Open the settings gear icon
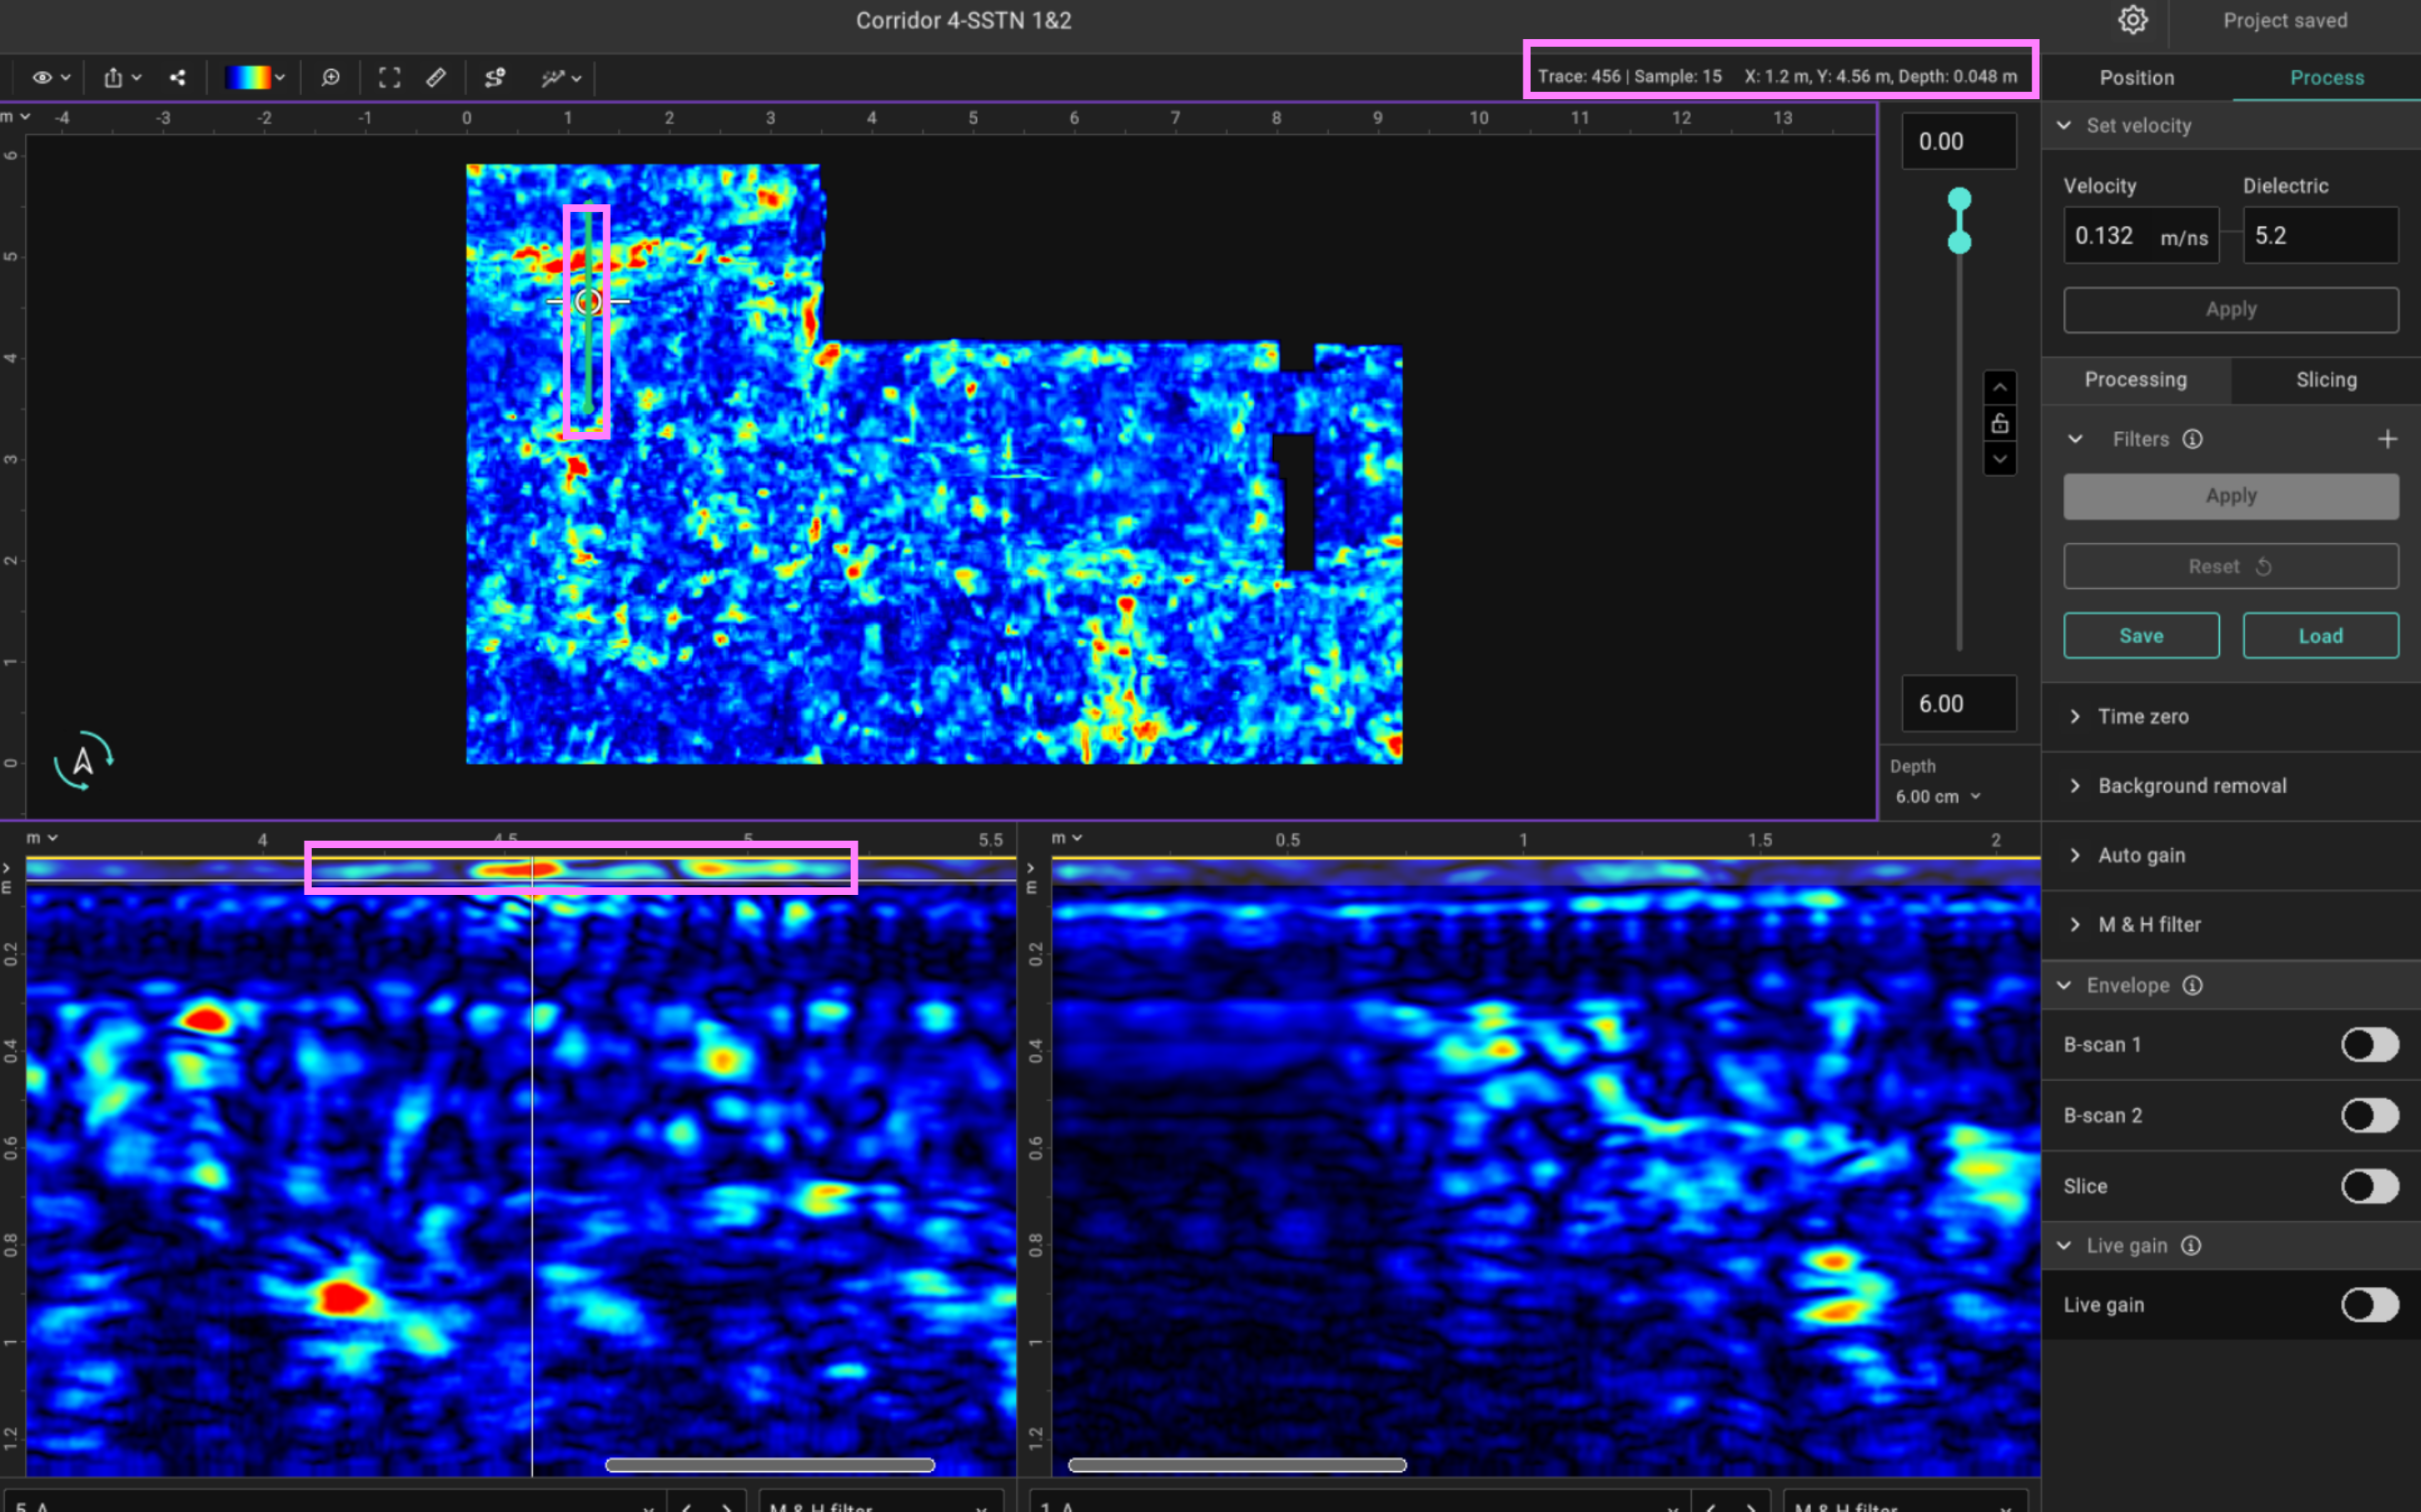 click(x=2132, y=20)
